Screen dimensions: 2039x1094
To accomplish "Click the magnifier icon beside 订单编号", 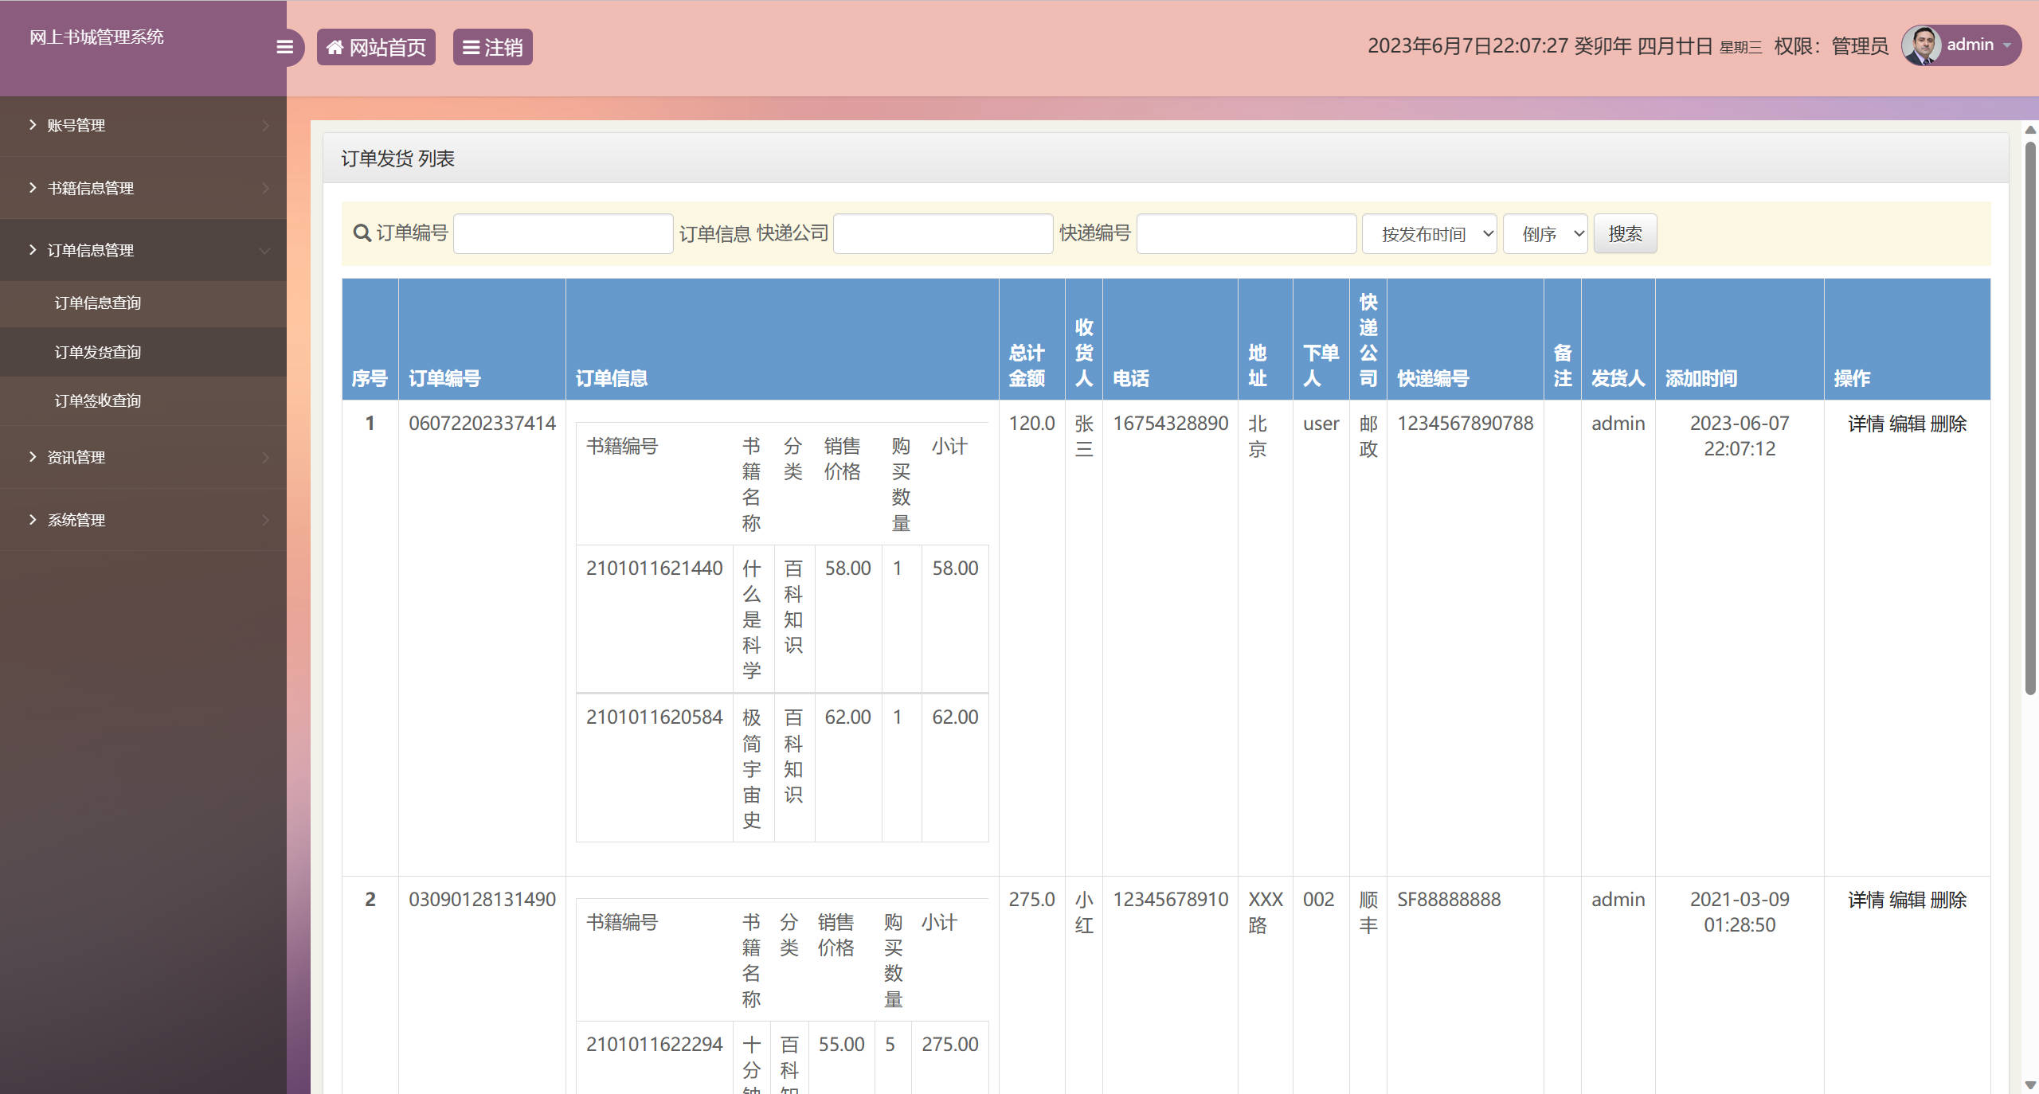I will click(362, 233).
